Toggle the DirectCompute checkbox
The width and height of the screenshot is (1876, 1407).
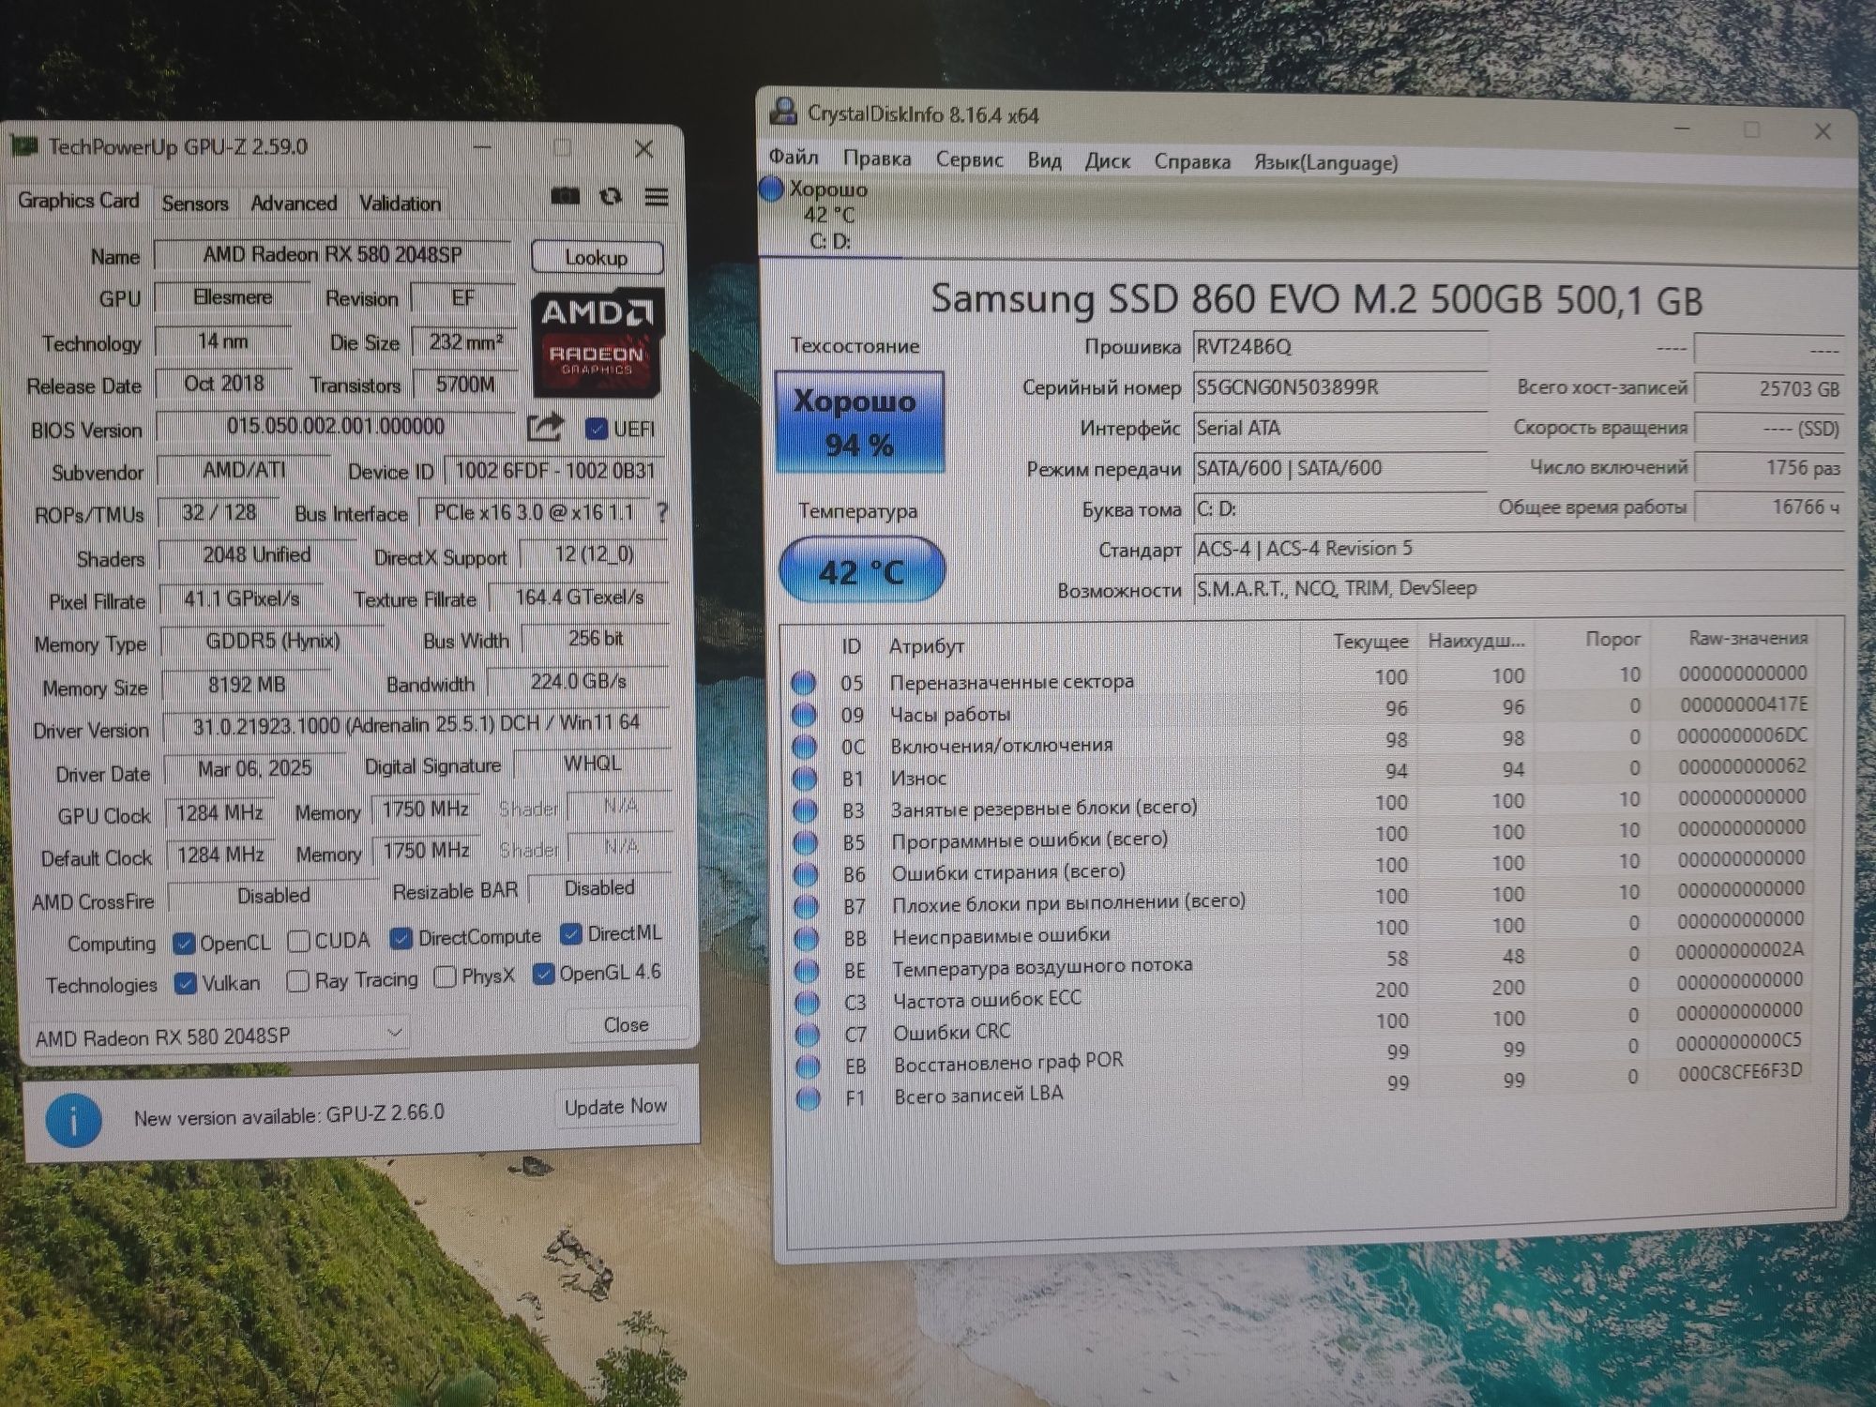click(x=401, y=938)
